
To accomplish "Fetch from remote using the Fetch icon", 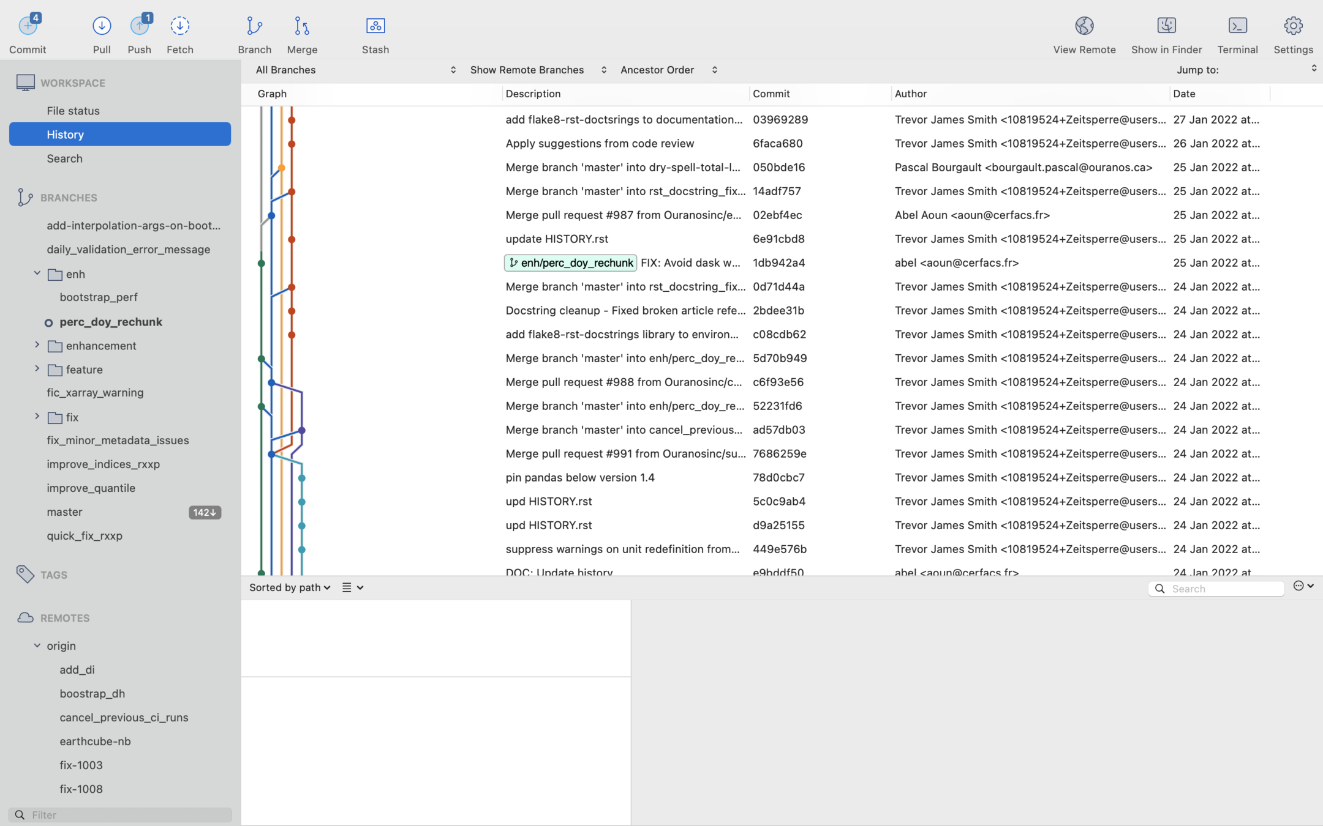I will pos(179,26).
